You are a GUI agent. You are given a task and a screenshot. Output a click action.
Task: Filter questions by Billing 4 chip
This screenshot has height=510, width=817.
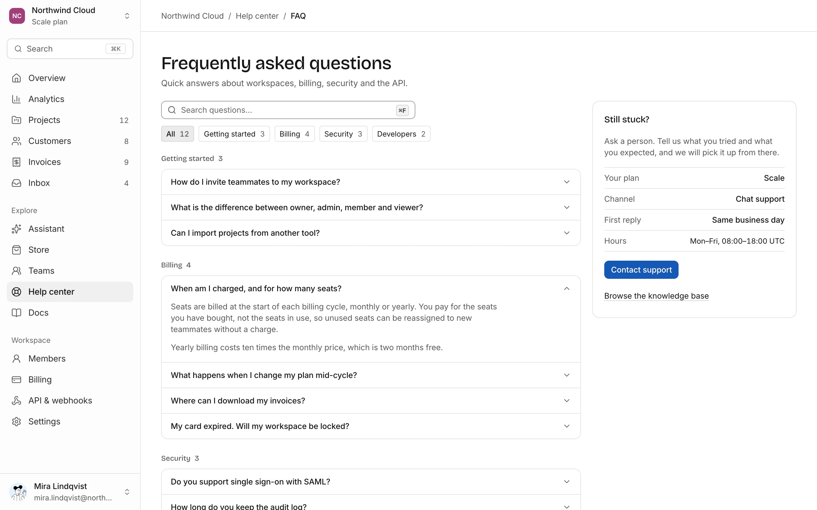pyautogui.click(x=294, y=134)
